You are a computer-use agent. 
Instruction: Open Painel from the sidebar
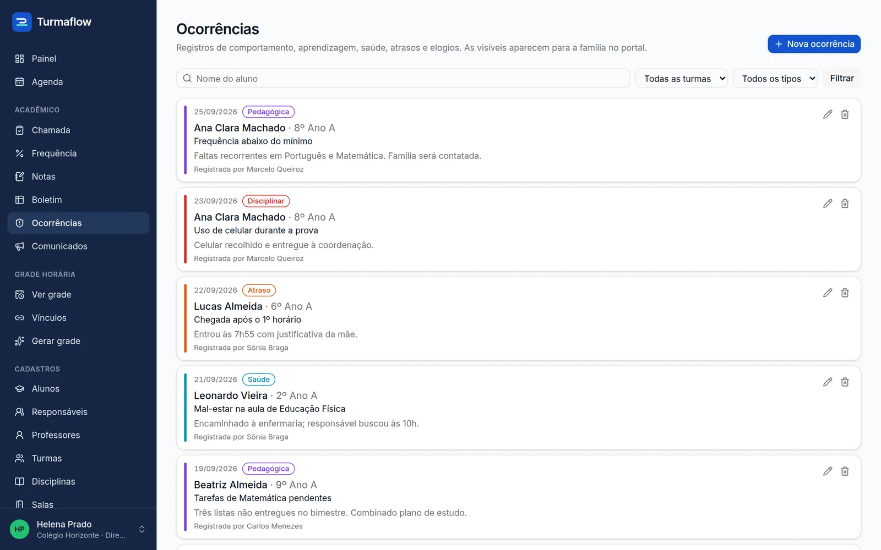coord(78,59)
